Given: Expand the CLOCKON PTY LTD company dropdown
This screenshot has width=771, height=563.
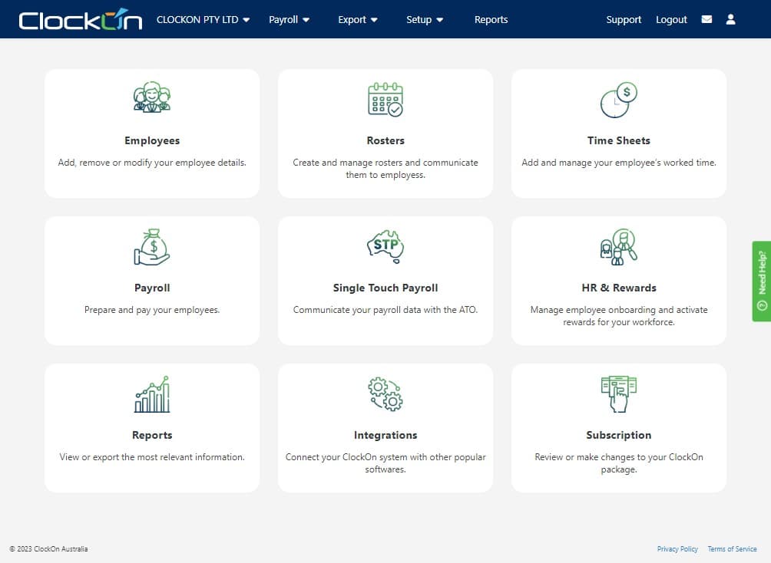Looking at the screenshot, I should pos(203,20).
